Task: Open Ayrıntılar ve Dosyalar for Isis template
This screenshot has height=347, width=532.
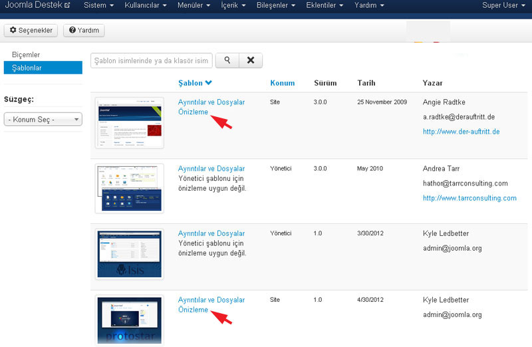Action: click(x=211, y=233)
